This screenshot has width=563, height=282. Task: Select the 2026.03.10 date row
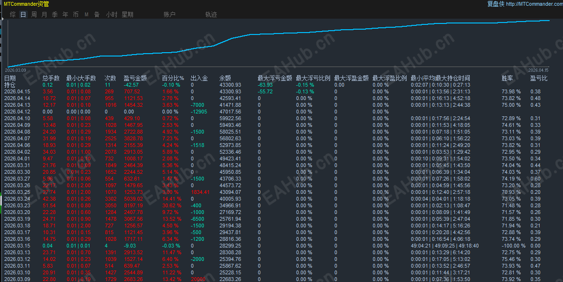(17, 272)
